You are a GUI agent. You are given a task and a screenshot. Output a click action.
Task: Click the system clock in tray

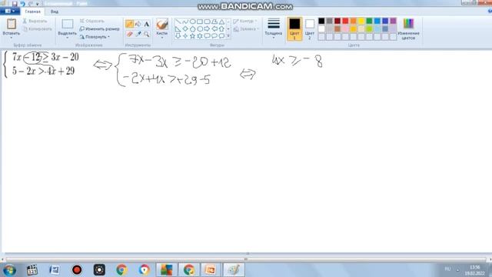pyautogui.click(x=475, y=270)
